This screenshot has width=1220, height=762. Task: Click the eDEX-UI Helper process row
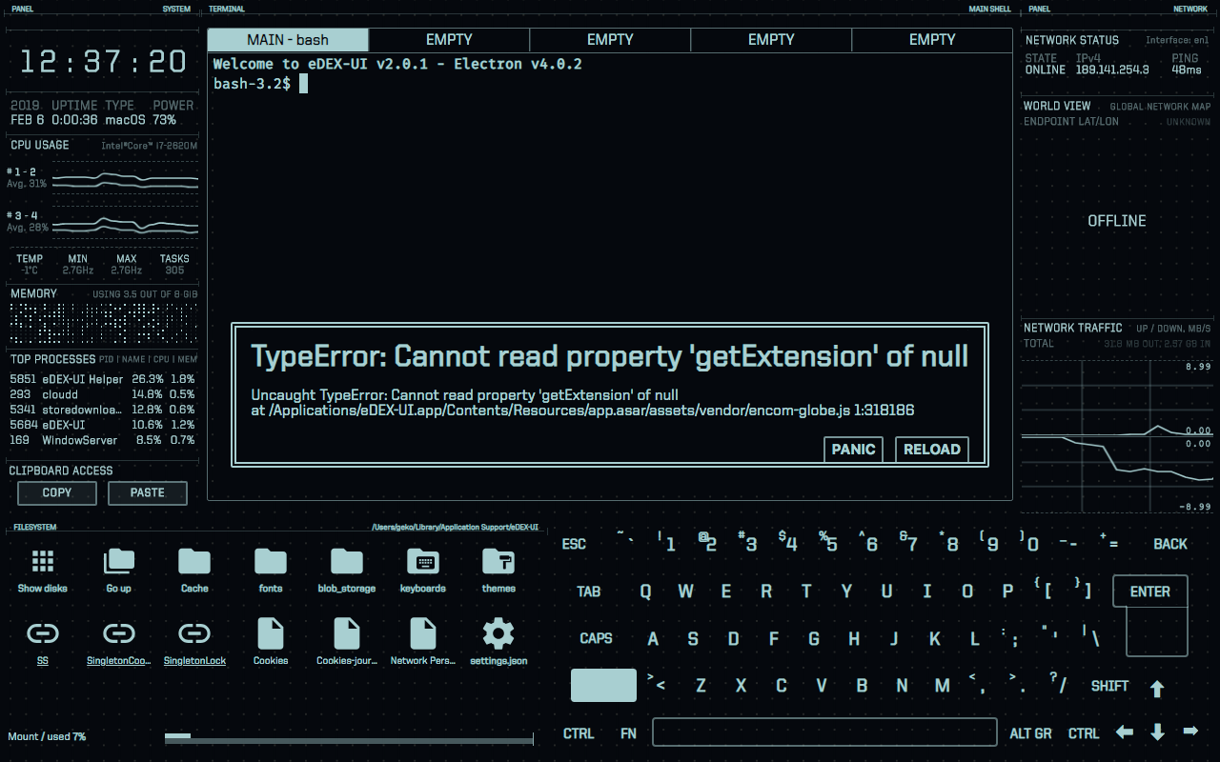(x=103, y=379)
